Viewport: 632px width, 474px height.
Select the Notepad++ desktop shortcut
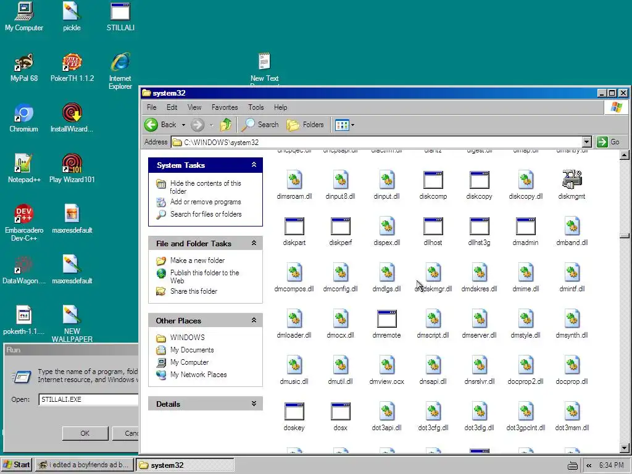point(24,168)
